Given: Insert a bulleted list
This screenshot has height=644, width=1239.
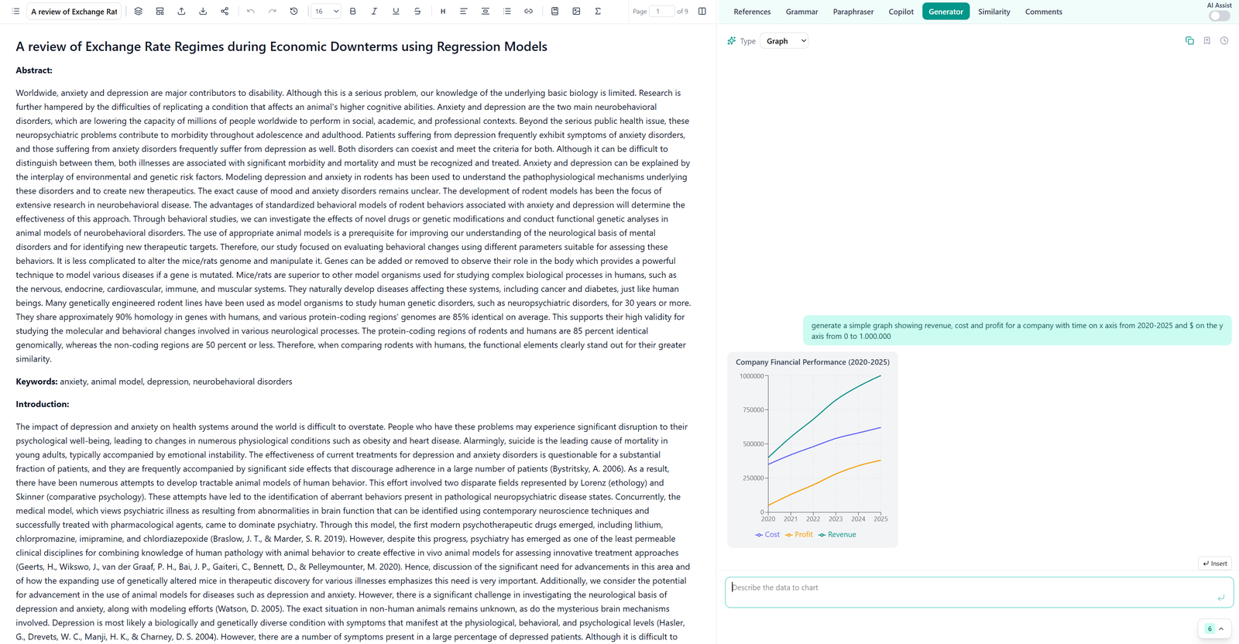Looking at the screenshot, I should (506, 12).
